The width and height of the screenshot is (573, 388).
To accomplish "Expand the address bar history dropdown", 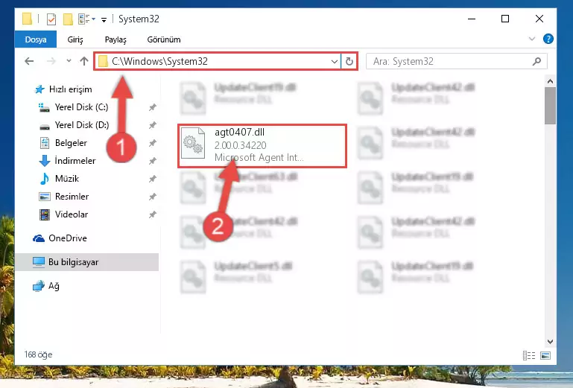I will coord(334,61).
